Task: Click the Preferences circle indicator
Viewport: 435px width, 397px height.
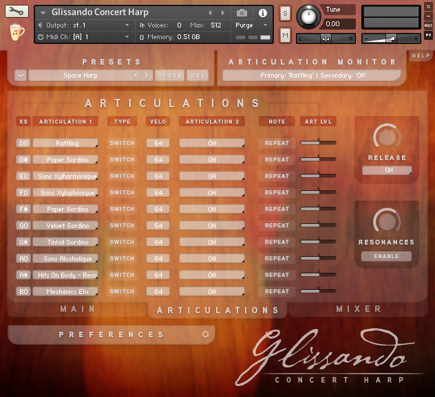Action: pos(205,334)
